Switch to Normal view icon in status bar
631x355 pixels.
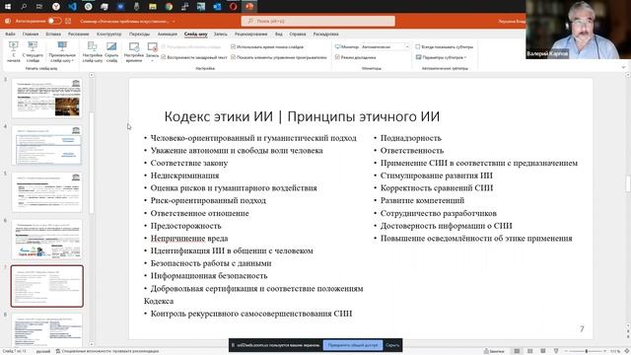click(x=517, y=351)
